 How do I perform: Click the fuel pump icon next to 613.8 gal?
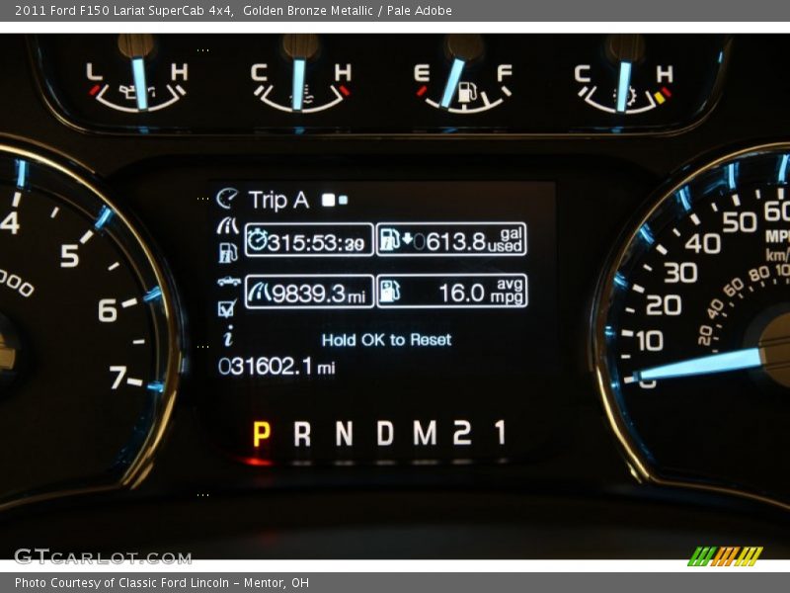tap(389, 240)
